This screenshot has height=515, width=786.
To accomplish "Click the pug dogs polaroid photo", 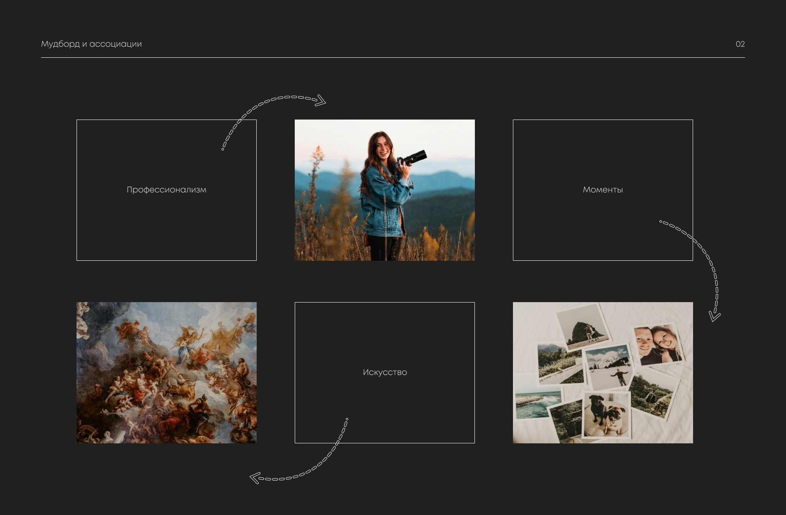I will (x=607, y=416).
